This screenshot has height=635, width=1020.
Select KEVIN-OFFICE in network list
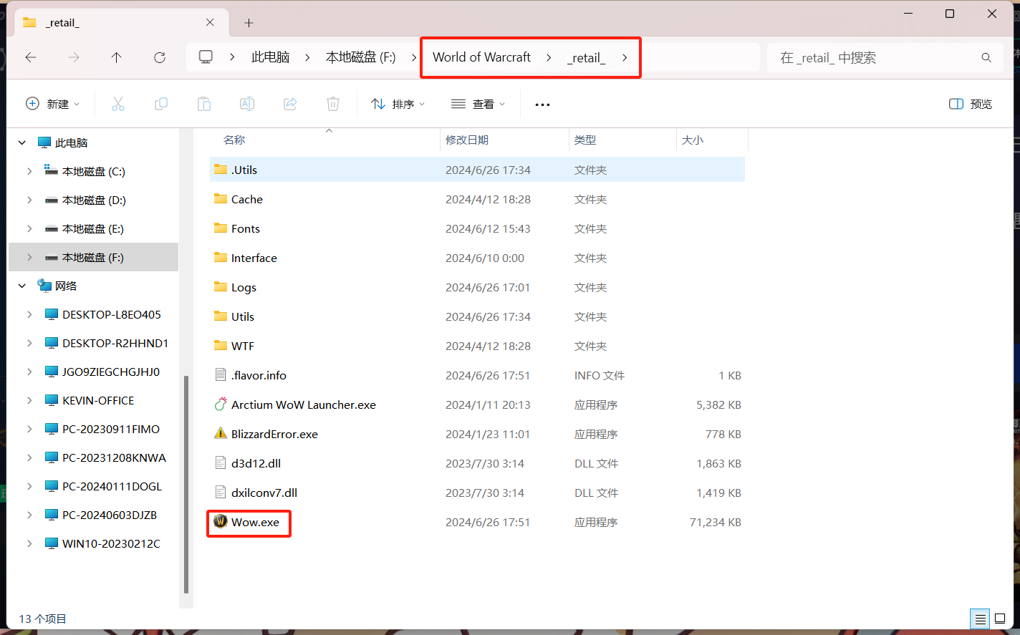point(98,400)
